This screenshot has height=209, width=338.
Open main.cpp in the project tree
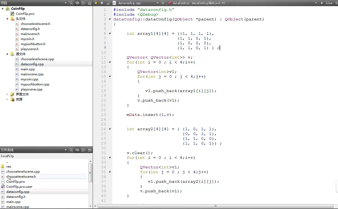pos(28,69)
